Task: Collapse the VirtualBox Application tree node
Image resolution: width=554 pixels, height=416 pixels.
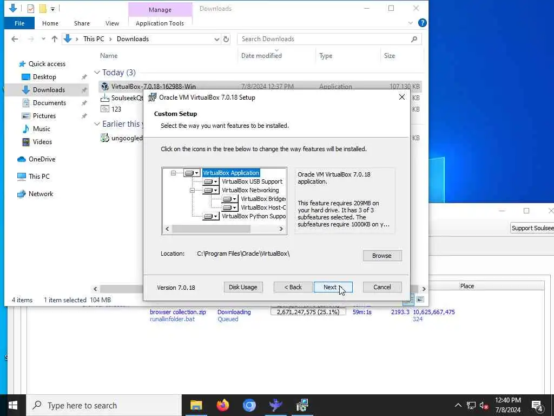Action: pyautogui.click(x=173, y=173)
